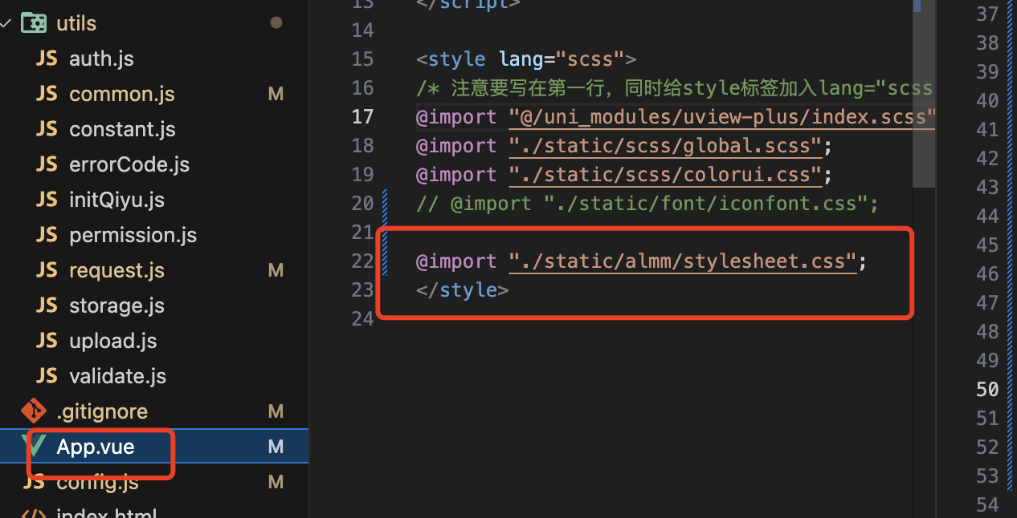Select upload.js in explorer

[113, 341]
